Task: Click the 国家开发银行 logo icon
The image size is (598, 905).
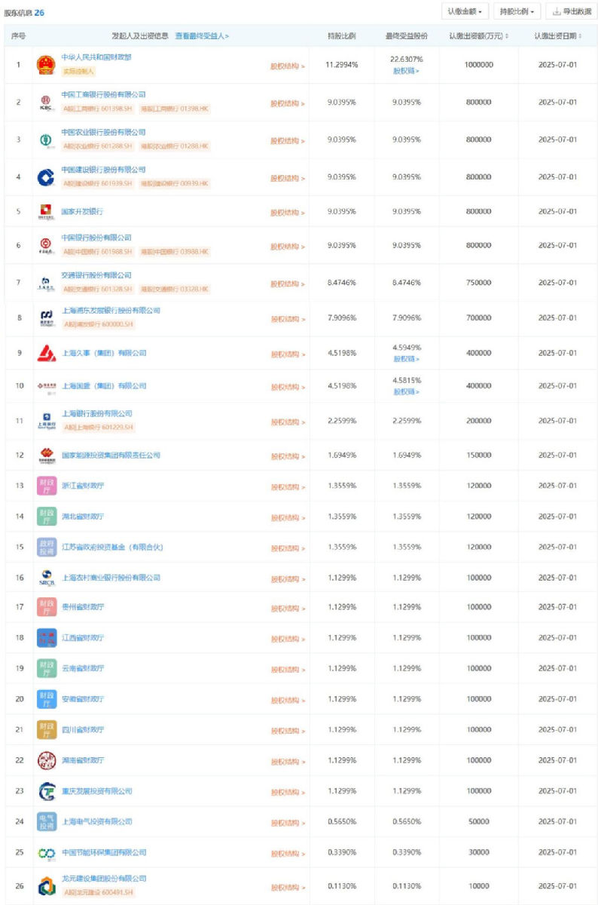Action: (x=47, y=212)
